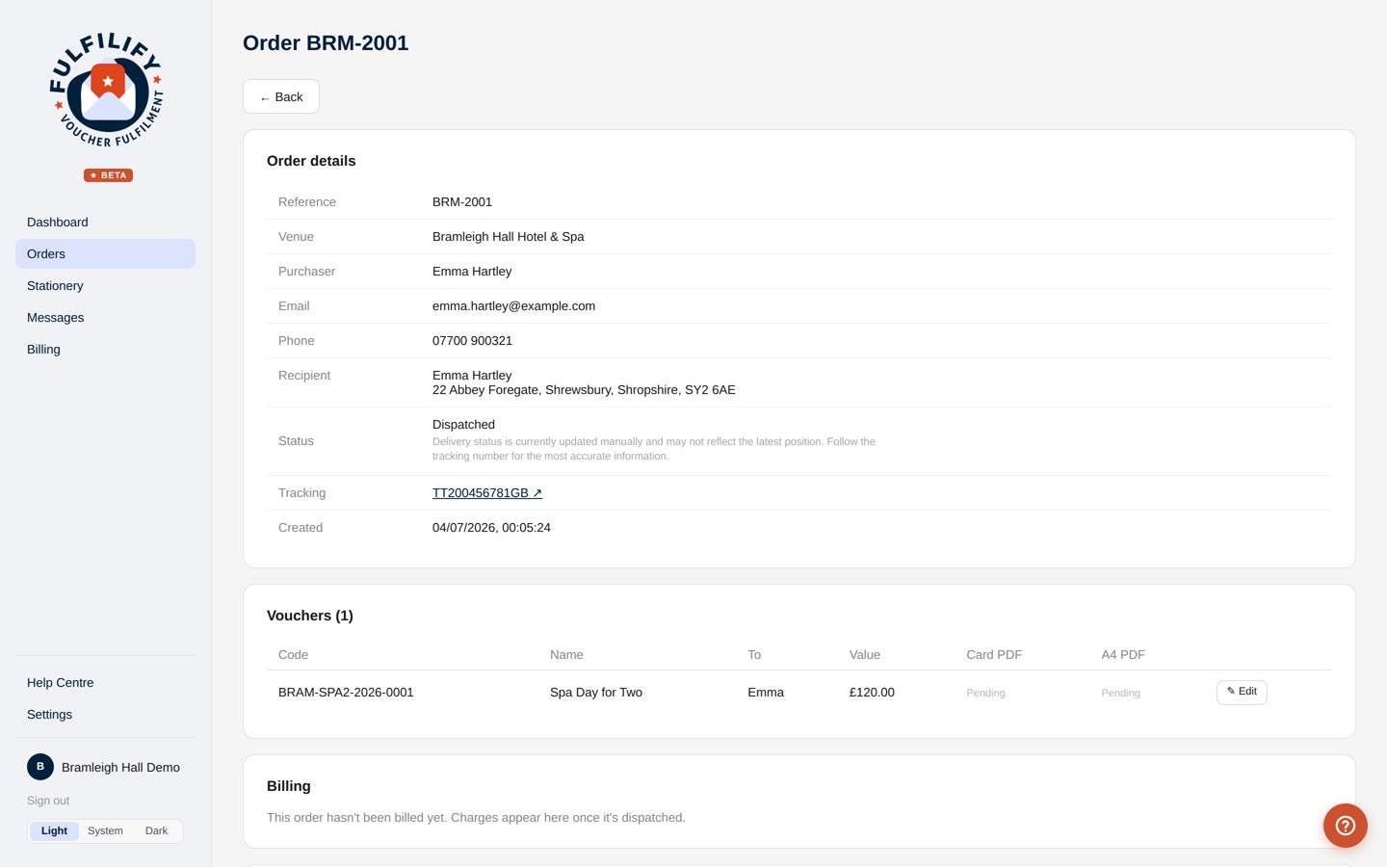Image resolution: width=1387 pixels, height=867 pixels.
Task: Switch theme to System
Action: [105, 831]
